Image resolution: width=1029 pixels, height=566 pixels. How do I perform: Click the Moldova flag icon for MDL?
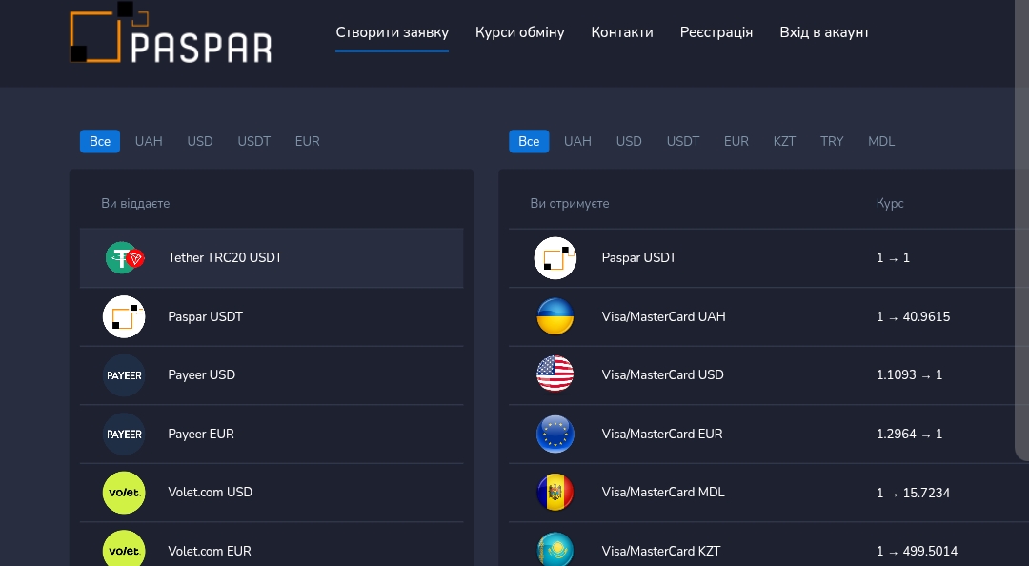click(x=555, y=493)
